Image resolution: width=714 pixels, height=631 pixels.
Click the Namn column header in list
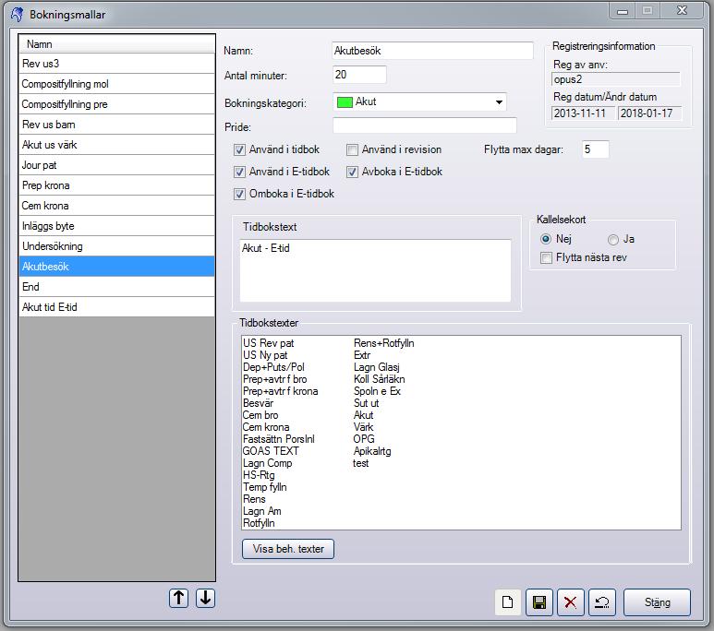[117, 44]
